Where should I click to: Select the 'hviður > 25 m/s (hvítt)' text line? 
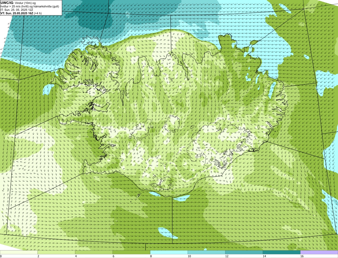tap(30, 6)
